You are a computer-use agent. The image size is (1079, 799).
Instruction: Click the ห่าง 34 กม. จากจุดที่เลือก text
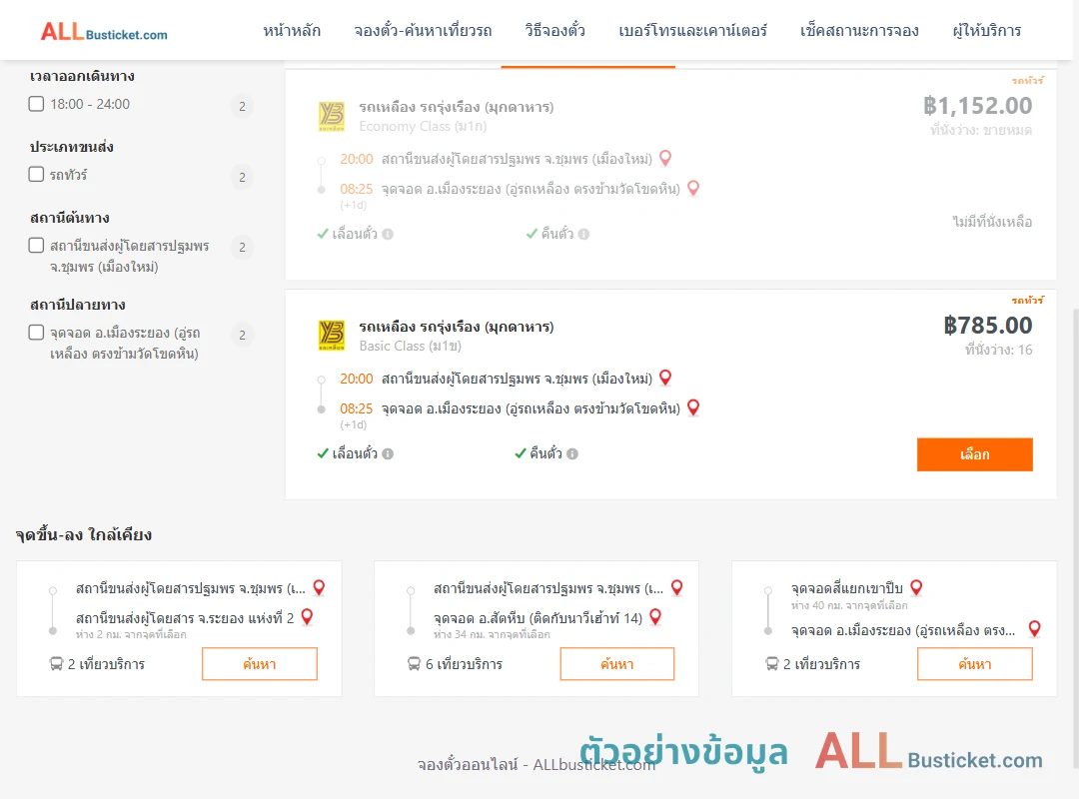coord(492,634)
